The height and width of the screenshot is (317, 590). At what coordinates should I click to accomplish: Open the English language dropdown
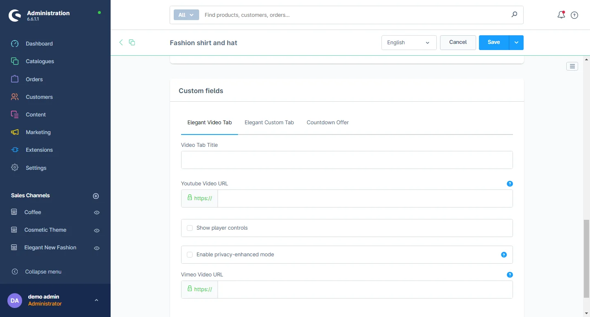[408, 43]
